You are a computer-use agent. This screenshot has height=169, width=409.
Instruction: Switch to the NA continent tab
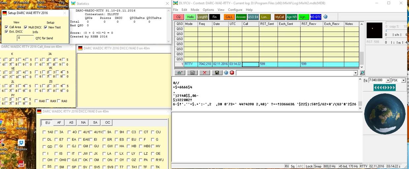(x=83, y=123)
